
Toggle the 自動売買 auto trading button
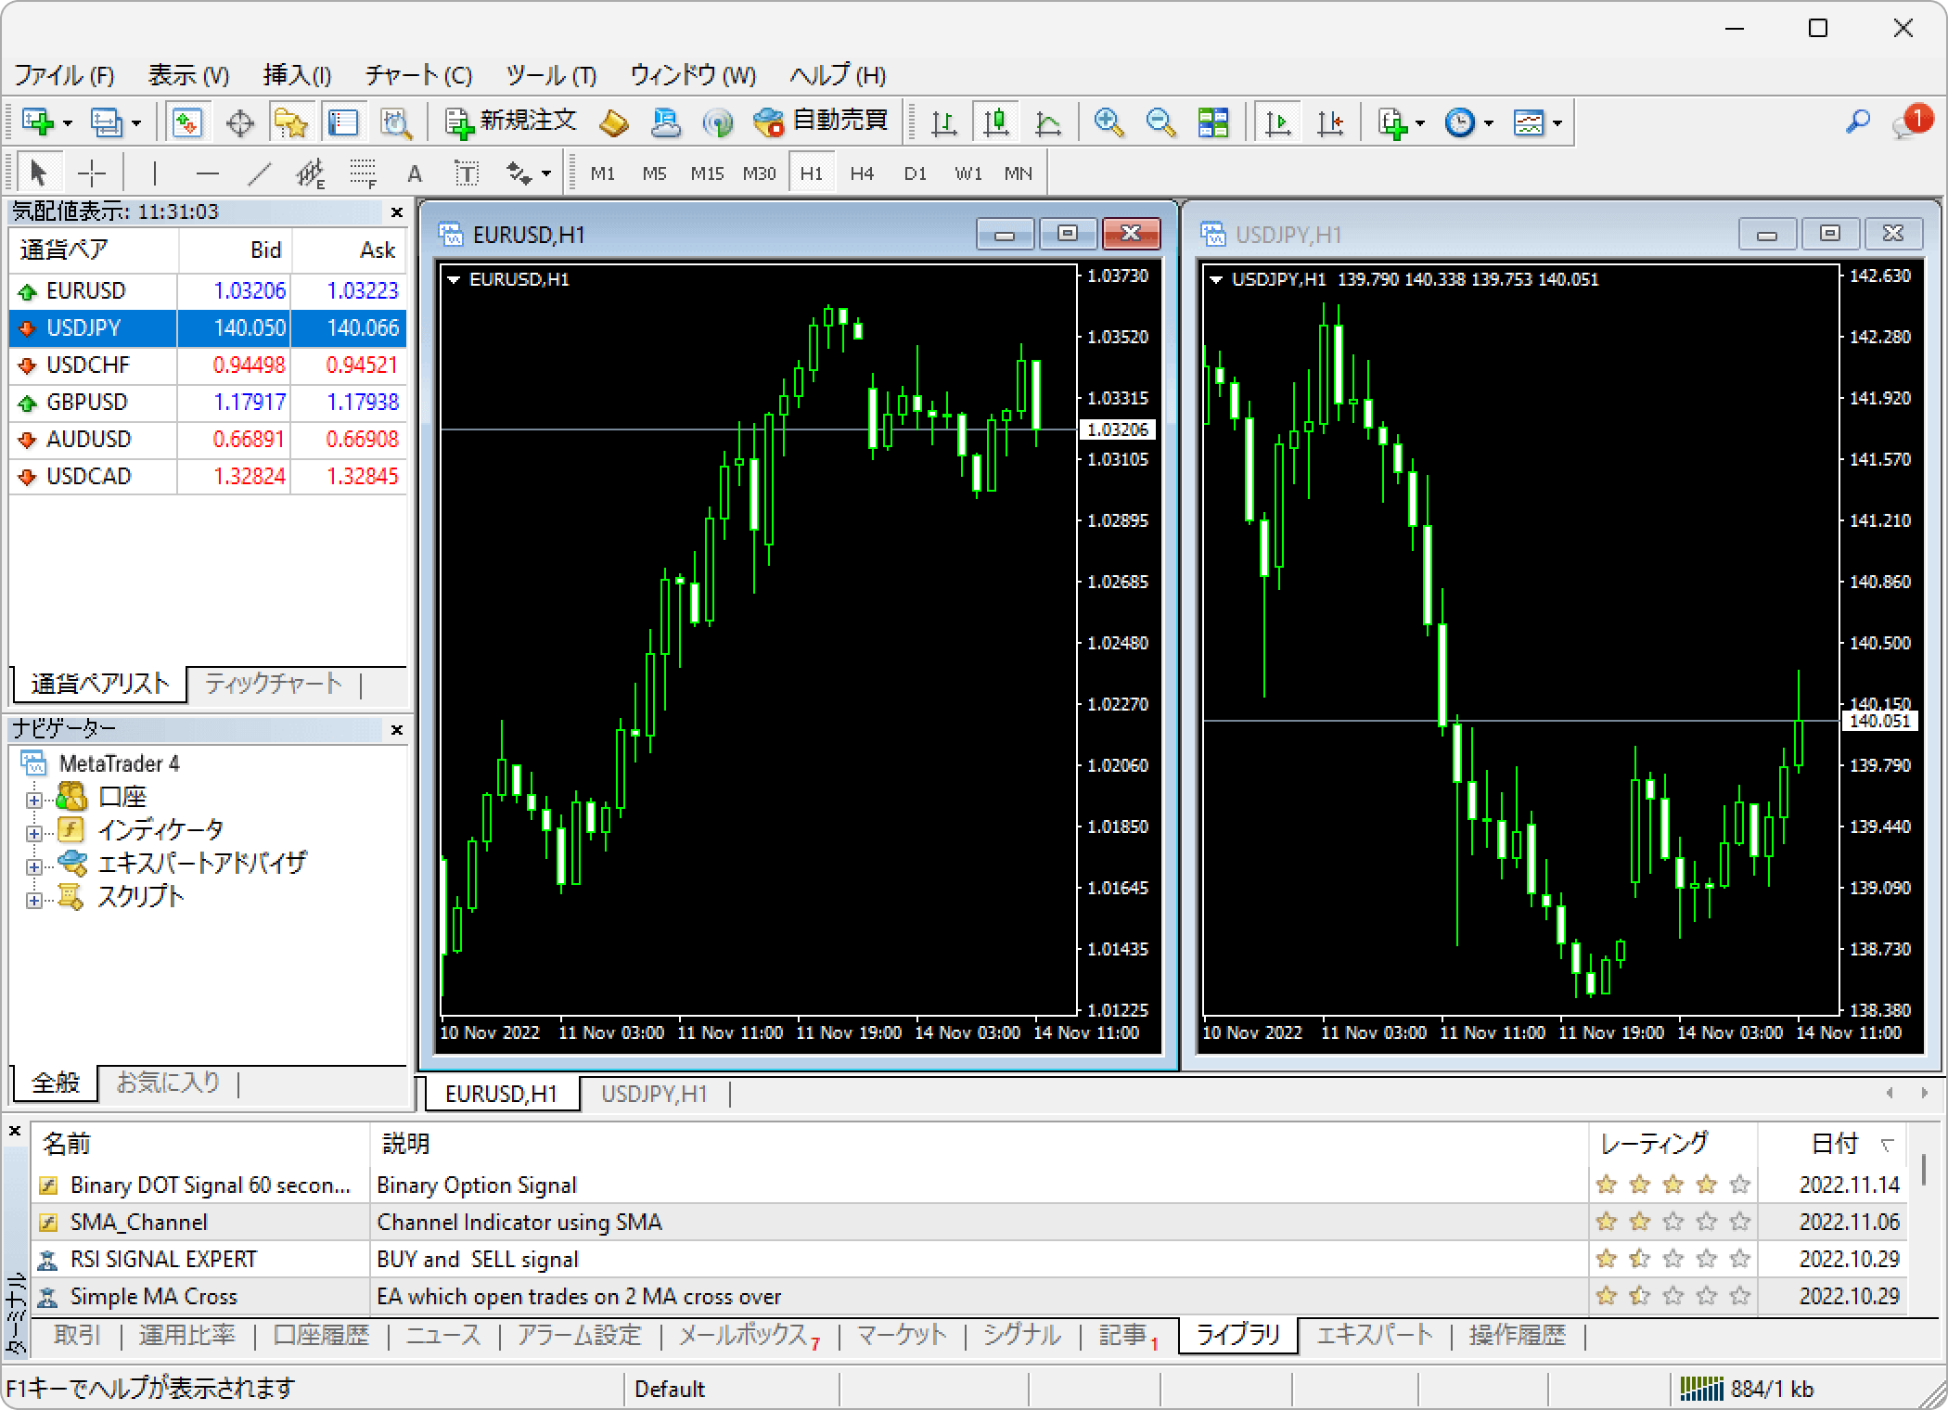(820, 122)
